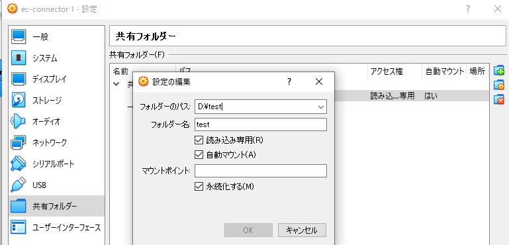
Task: Click the edit shared folder icon
Action: [499, 85]
